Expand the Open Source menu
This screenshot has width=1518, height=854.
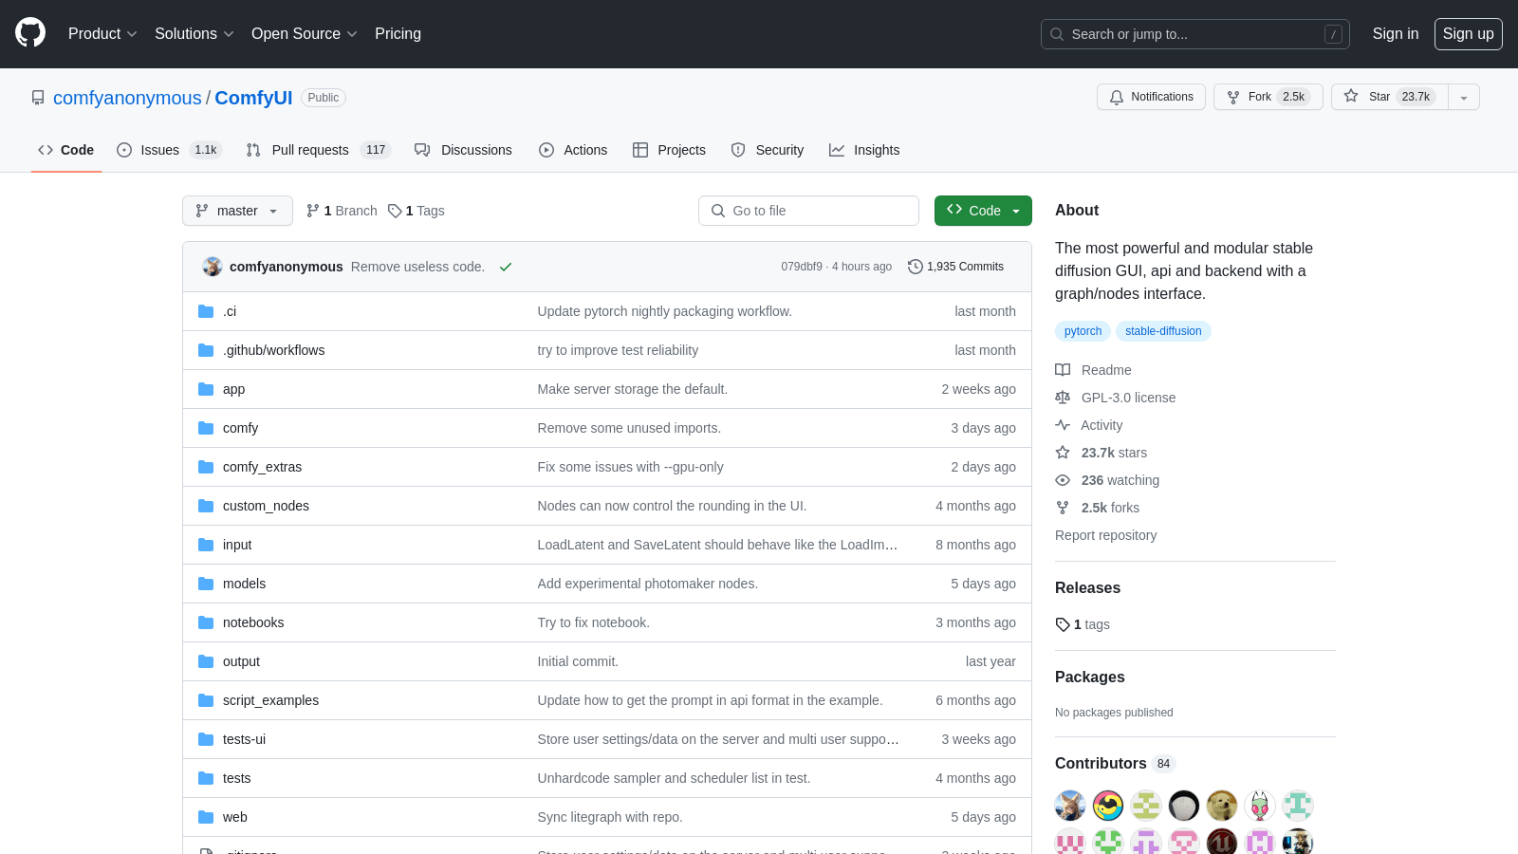coord(305,33)
